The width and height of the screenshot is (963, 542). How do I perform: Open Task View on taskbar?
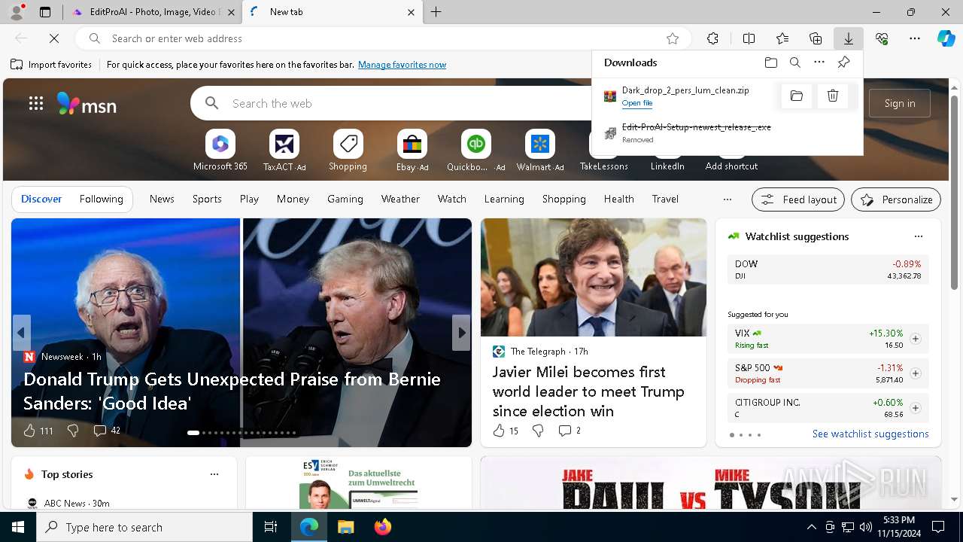[x=271, y=527]
